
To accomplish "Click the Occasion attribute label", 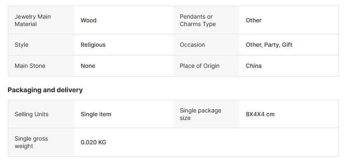I will point(192,45).
